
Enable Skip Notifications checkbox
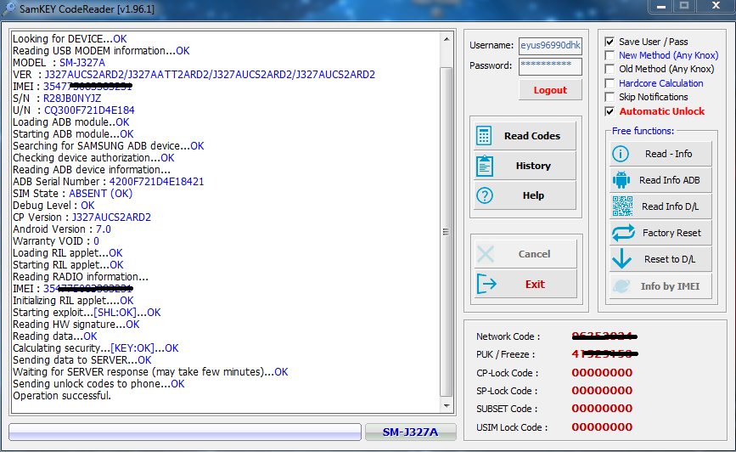(610, 97)
